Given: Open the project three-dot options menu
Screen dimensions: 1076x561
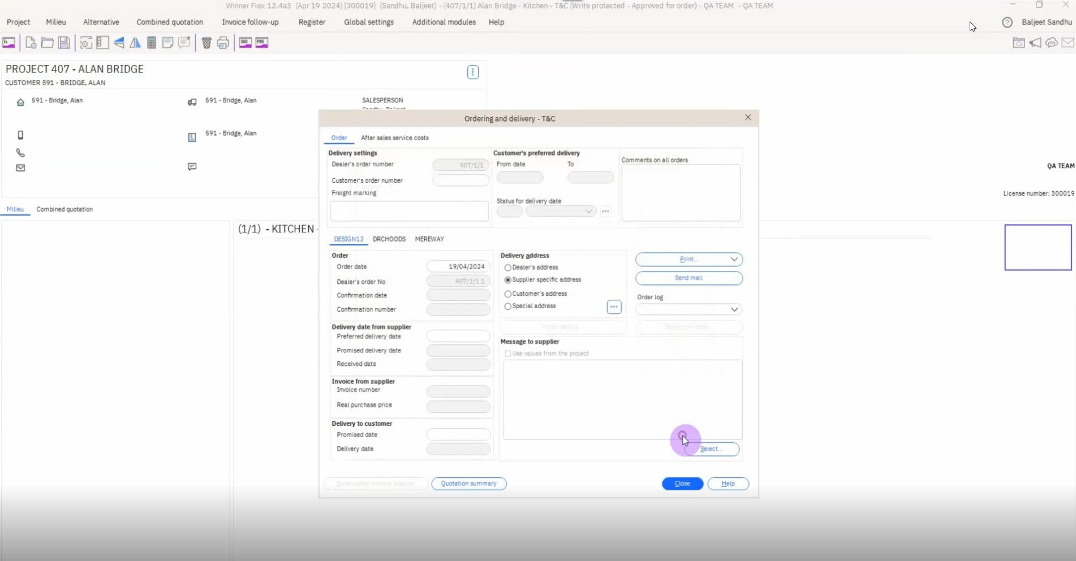Looking at the screenshot, I should tap(473, 72).
